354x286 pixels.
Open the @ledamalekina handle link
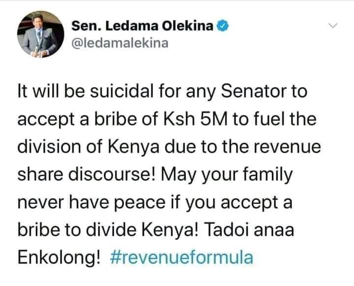120,43
